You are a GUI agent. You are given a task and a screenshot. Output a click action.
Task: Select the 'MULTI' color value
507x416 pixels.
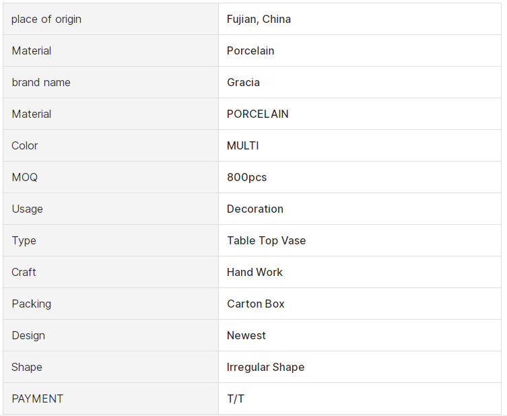[x=242, y=145]
